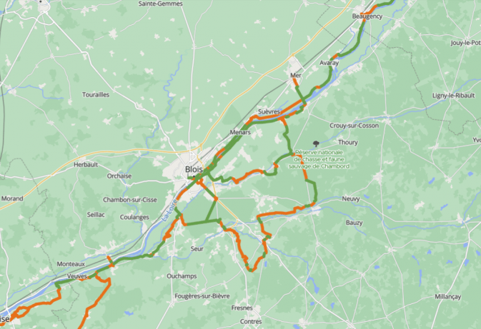Open the Réserve nationale de Chambord label
481x329 pixels.
click(x=319, y=159)
